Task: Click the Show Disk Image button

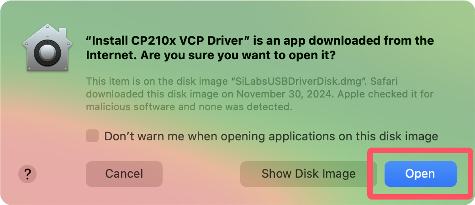Action: coord(308,174)
